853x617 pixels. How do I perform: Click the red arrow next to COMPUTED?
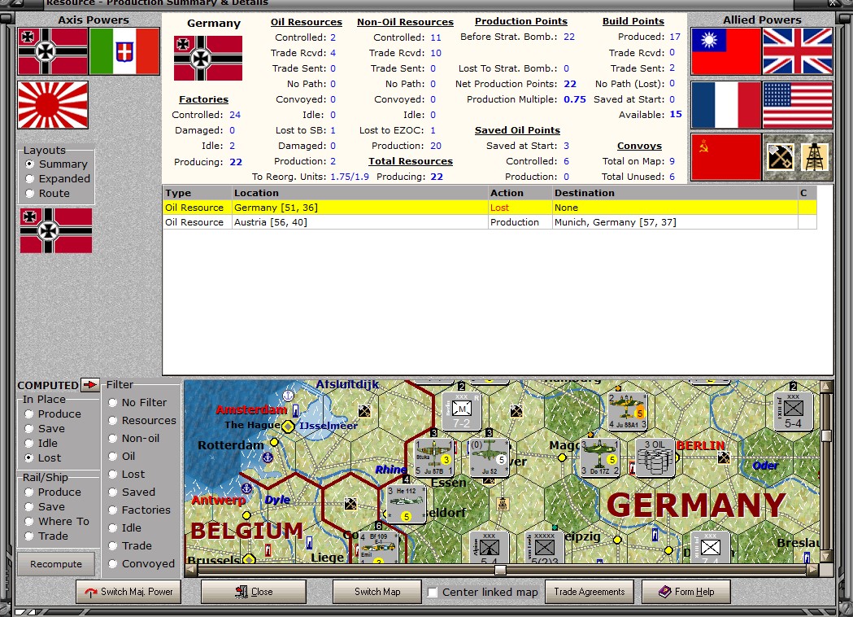89,384
